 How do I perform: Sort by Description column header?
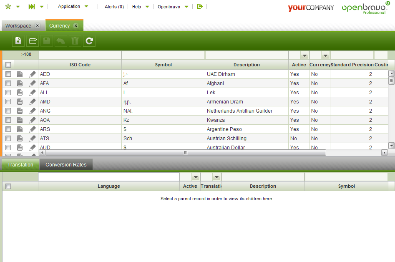click(x=247, y=65)
